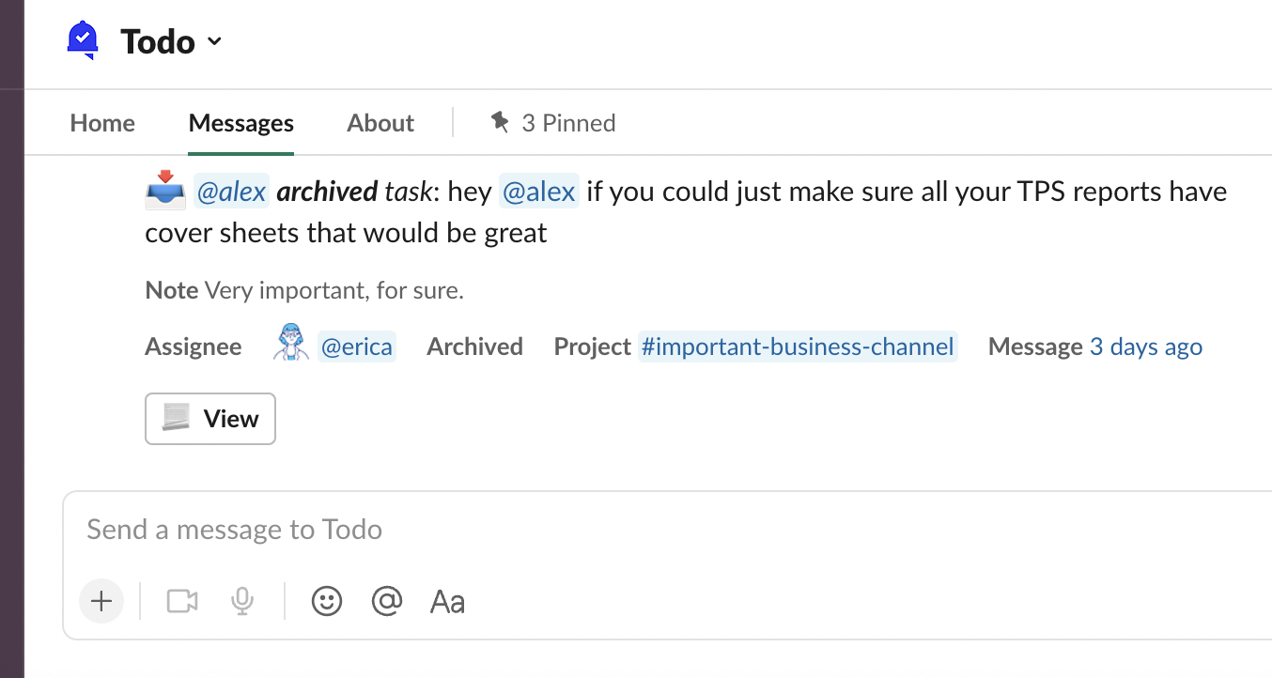The image size is (1272, 678).
Task: Click the archive inbox tray icon
Action: pos(165,191)
